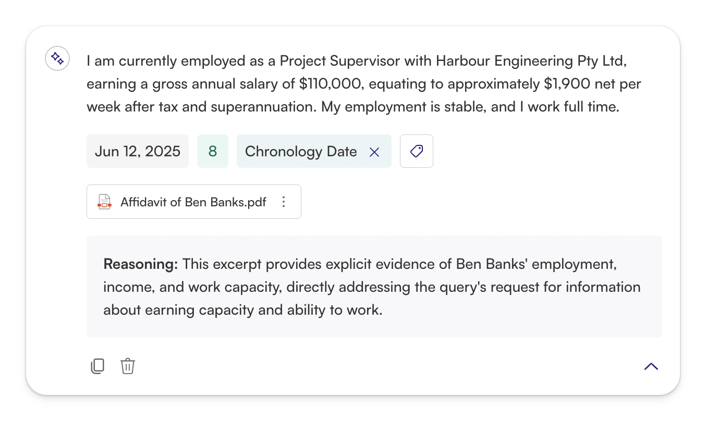
Task: Click the PDF file type icon
Action: tap(104, 202)
